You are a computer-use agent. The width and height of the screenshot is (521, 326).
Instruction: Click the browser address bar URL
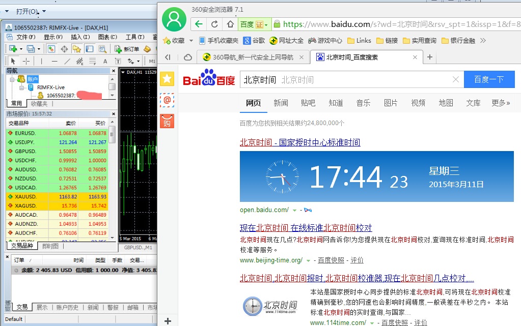click(401, 24)
